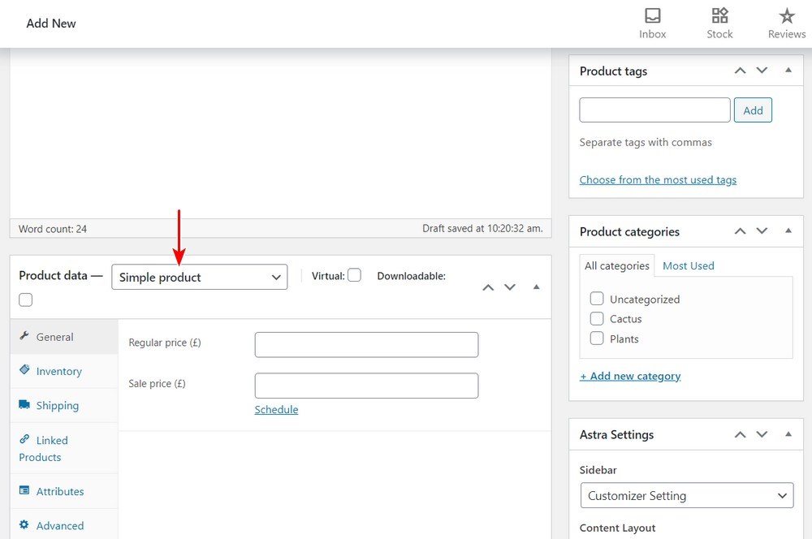The height and width of the screenshot is (539, 812).
Task: Check the Uncategorized category
Action: click(597, 299)
